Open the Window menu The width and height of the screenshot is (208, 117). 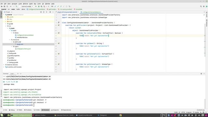coord(48,4)
